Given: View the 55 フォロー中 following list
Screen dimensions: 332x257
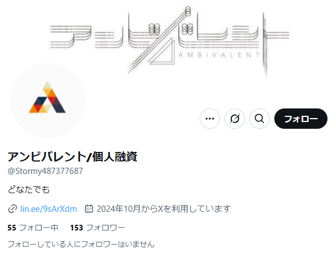Looking at the screenshot, I should [x=33, y=228].
